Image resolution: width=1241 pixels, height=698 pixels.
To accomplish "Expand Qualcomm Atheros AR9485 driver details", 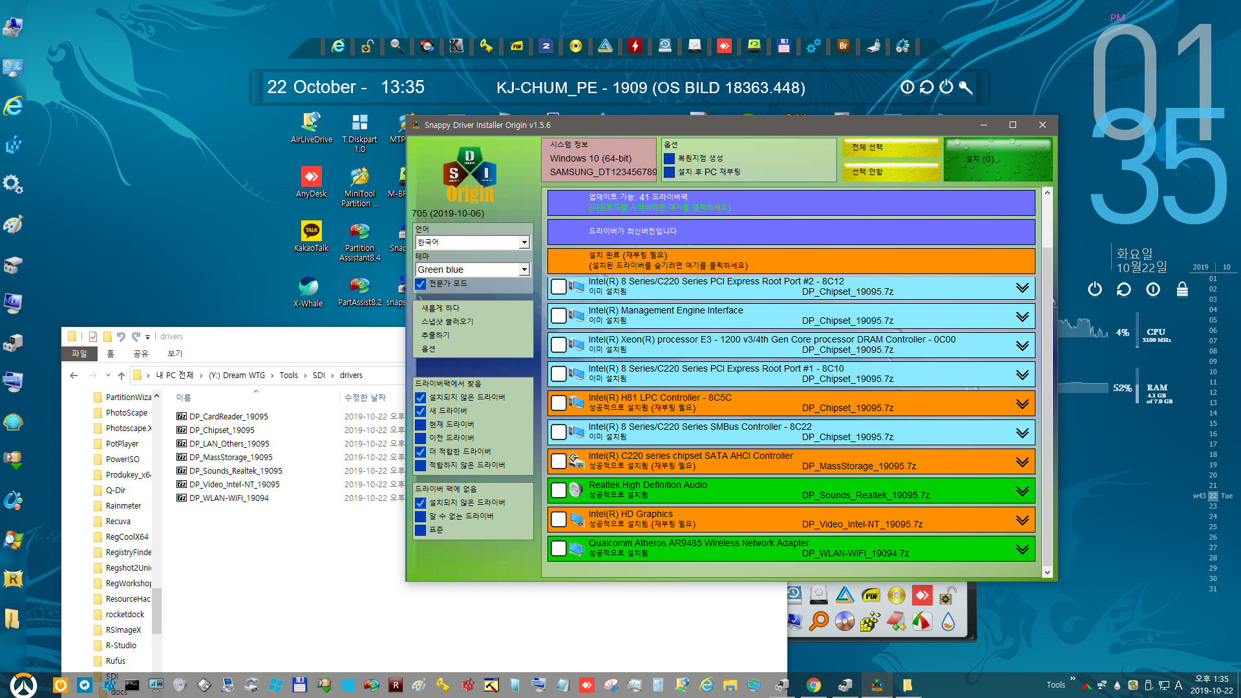I will pos(1022,549).
